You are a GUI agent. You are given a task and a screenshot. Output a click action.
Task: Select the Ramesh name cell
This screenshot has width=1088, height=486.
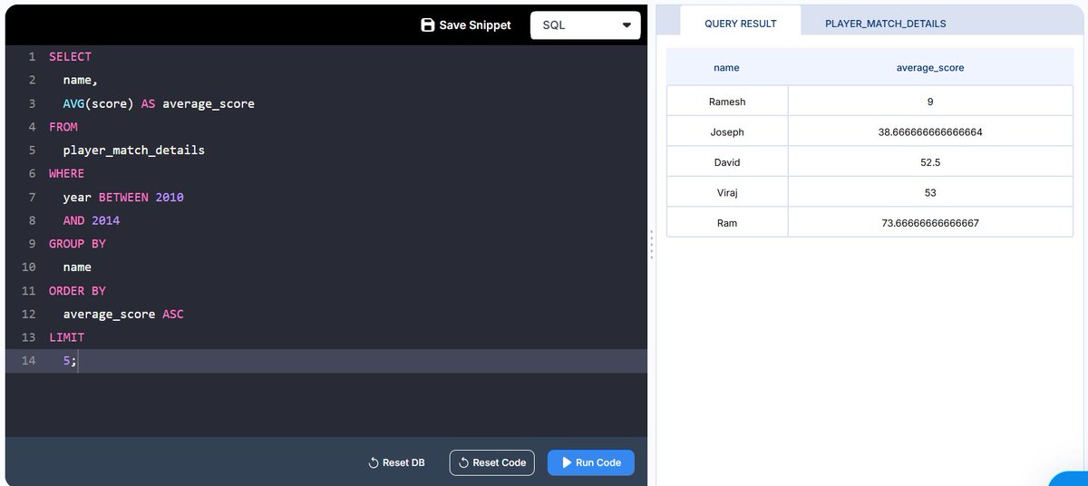point(727,102)
